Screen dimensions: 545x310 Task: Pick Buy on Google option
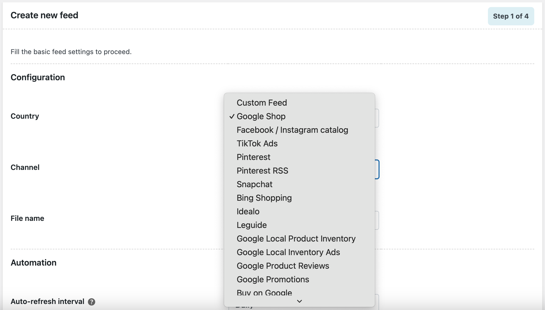pos(299,292)
